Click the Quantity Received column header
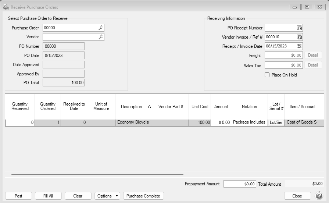 click(20, 107)
